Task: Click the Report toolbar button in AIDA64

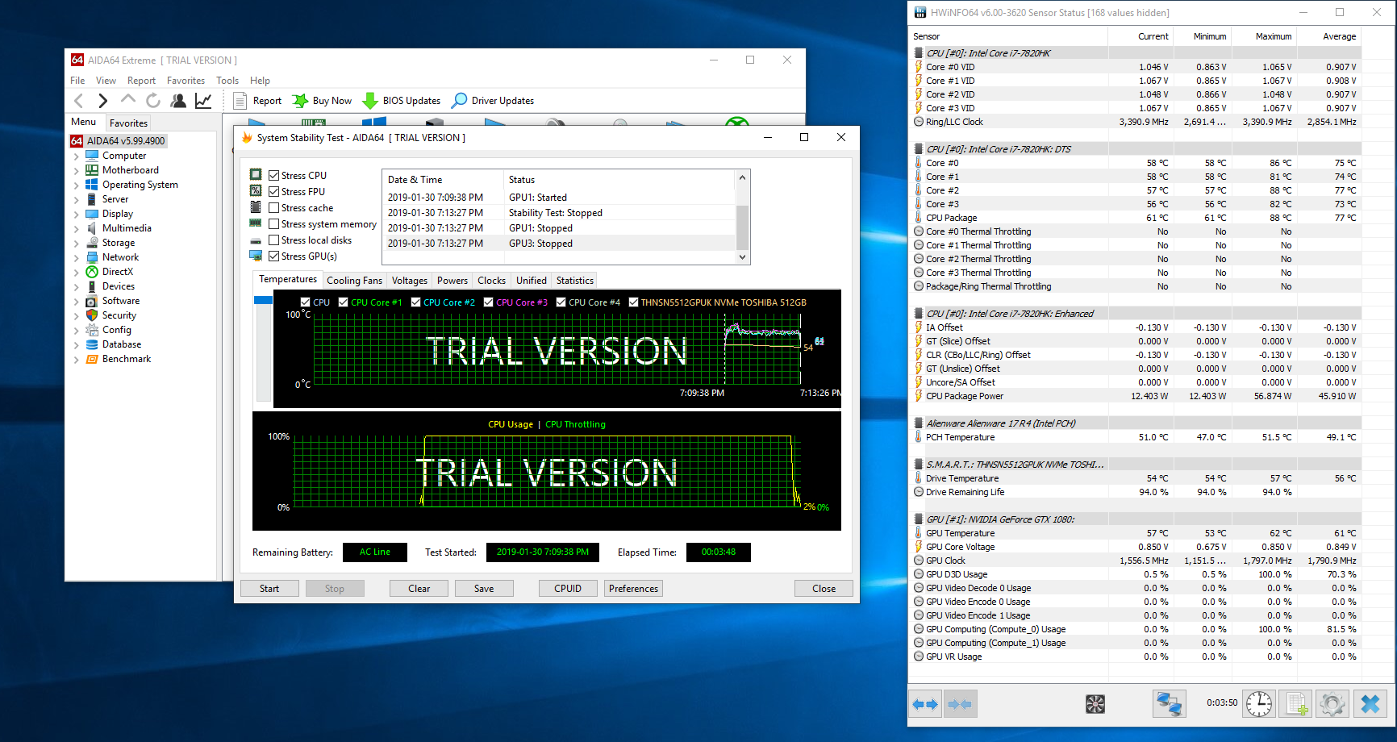Action: point(257,101)
